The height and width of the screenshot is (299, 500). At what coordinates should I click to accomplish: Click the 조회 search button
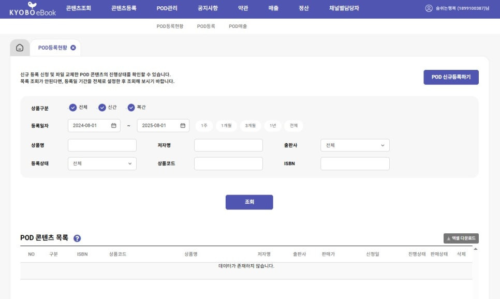(x=249, y=202)
